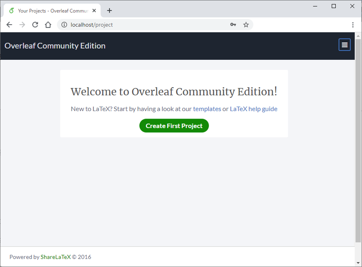Open a new browser tab

click(110, 10)
